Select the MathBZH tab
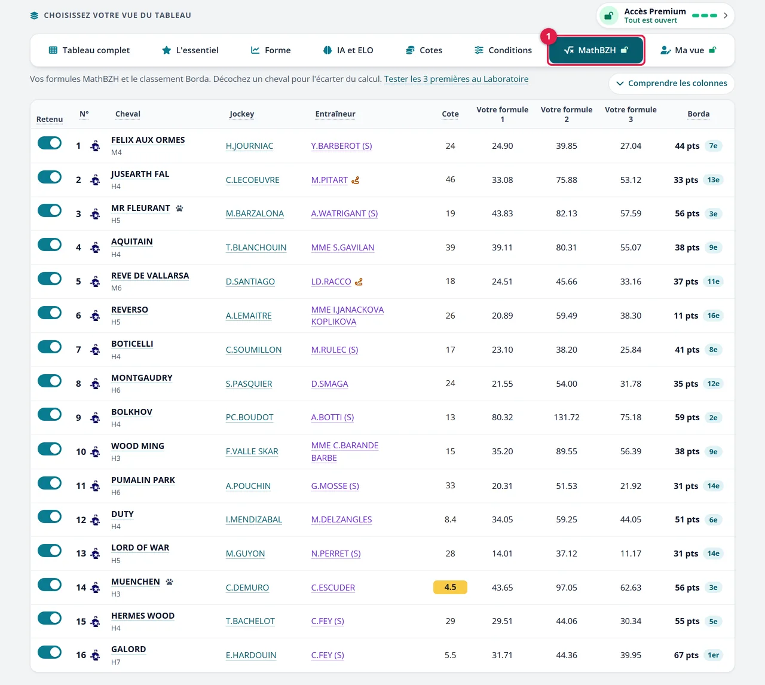The height and width of the screenshot is (685, 765). point(596,50)
